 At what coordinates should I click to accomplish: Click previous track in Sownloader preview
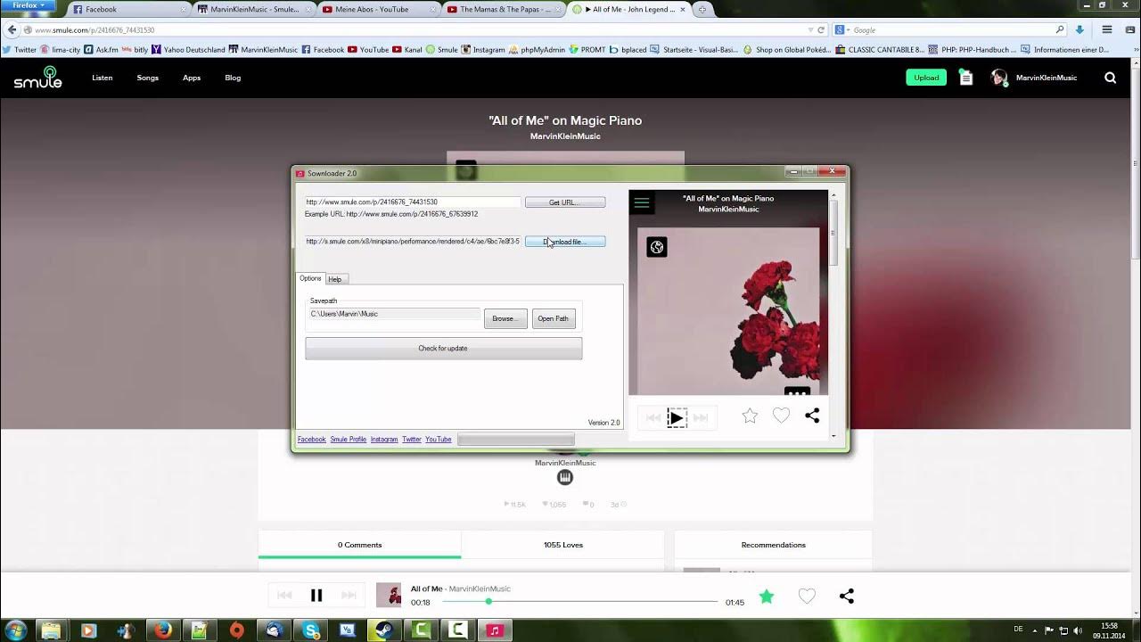[653, 417]
